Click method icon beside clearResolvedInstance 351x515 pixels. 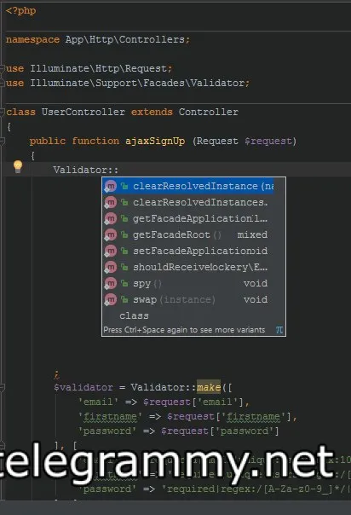(x=111, y=187)
